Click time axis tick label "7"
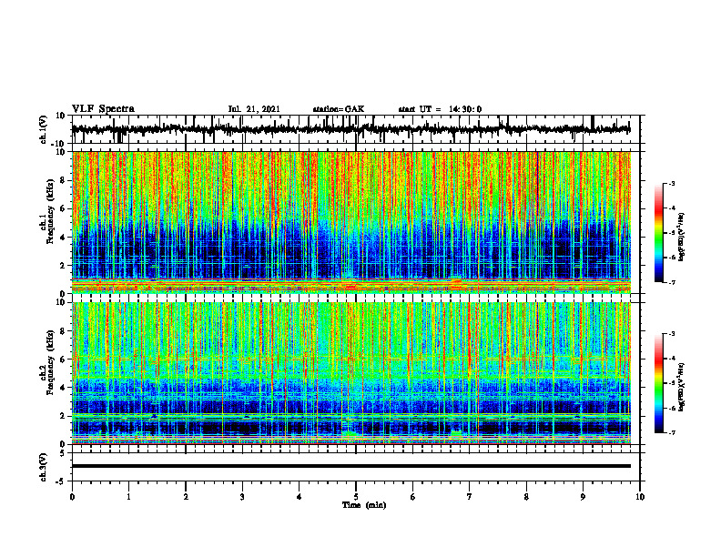The height and width of the screenshot is (557, 721). click(470, 497)
